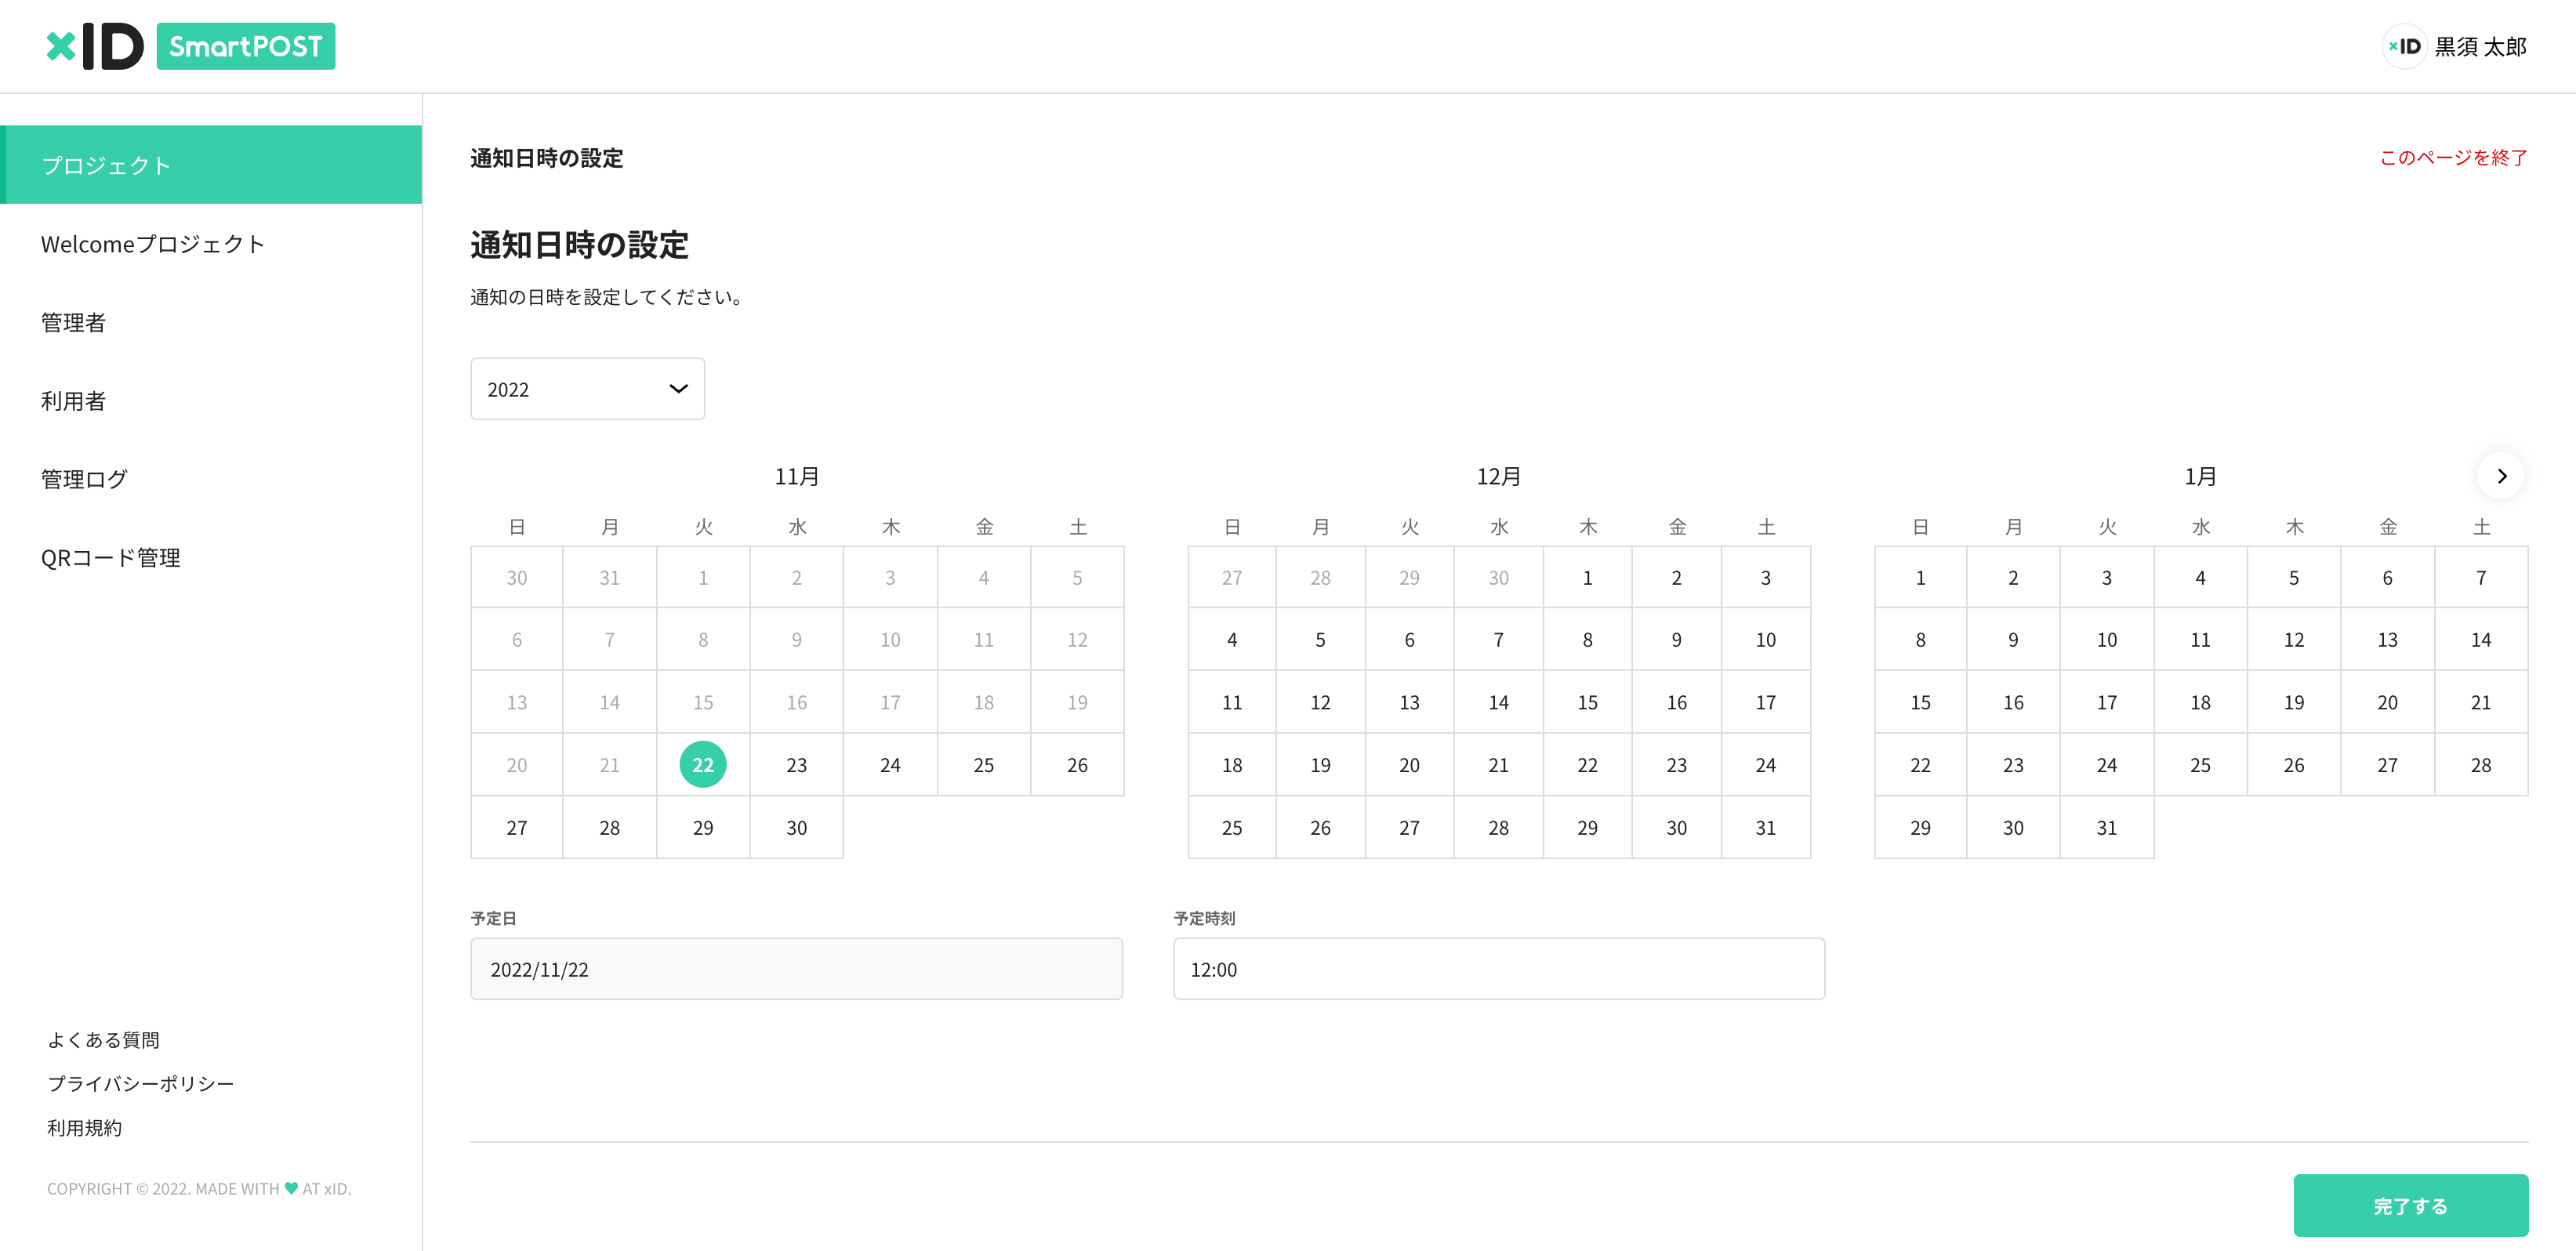Pick January 1 in the calendar
Viewport: 2576px width, 1251px height.
click(1920, 578)
